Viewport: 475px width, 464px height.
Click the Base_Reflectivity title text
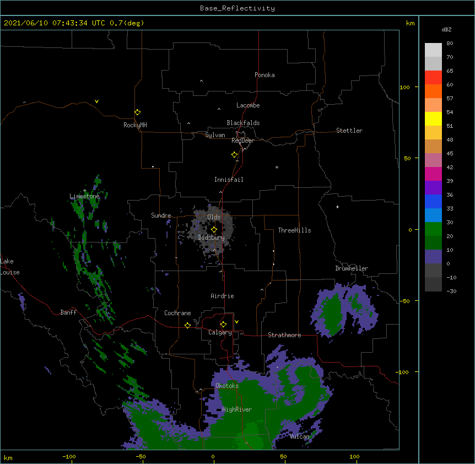pos(237,8)
